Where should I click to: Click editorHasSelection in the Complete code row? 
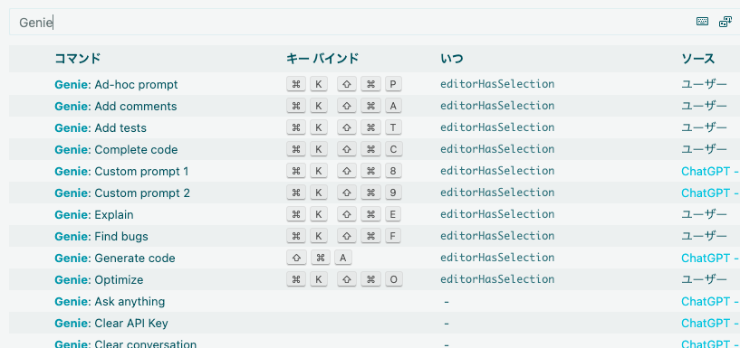click(x=497, y=149)
